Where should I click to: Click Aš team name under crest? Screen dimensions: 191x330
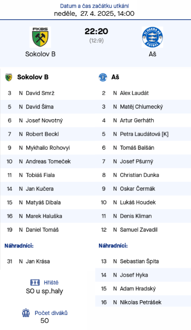pos(152,54)
